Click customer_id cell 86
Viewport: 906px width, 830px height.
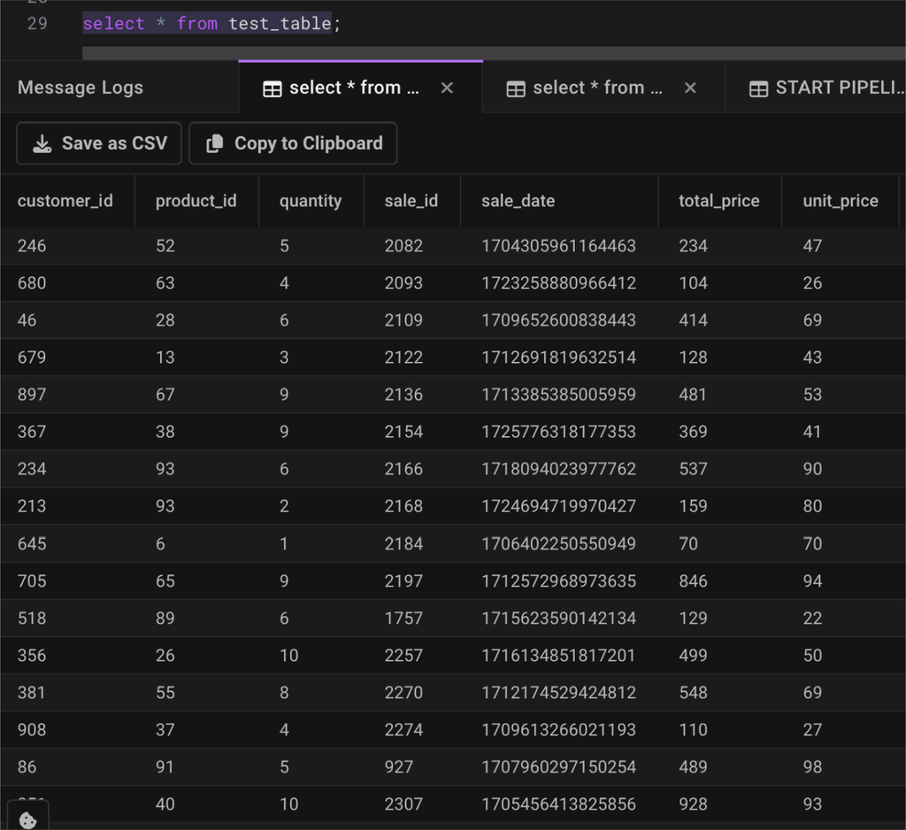(x=27, y=766)
